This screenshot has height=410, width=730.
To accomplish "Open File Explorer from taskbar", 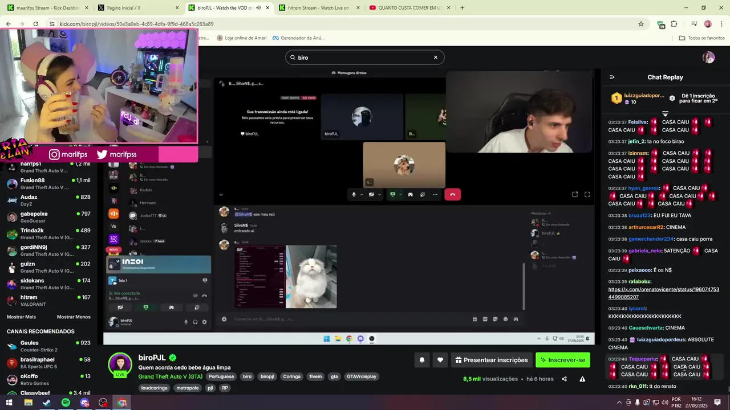I will 28,403.
